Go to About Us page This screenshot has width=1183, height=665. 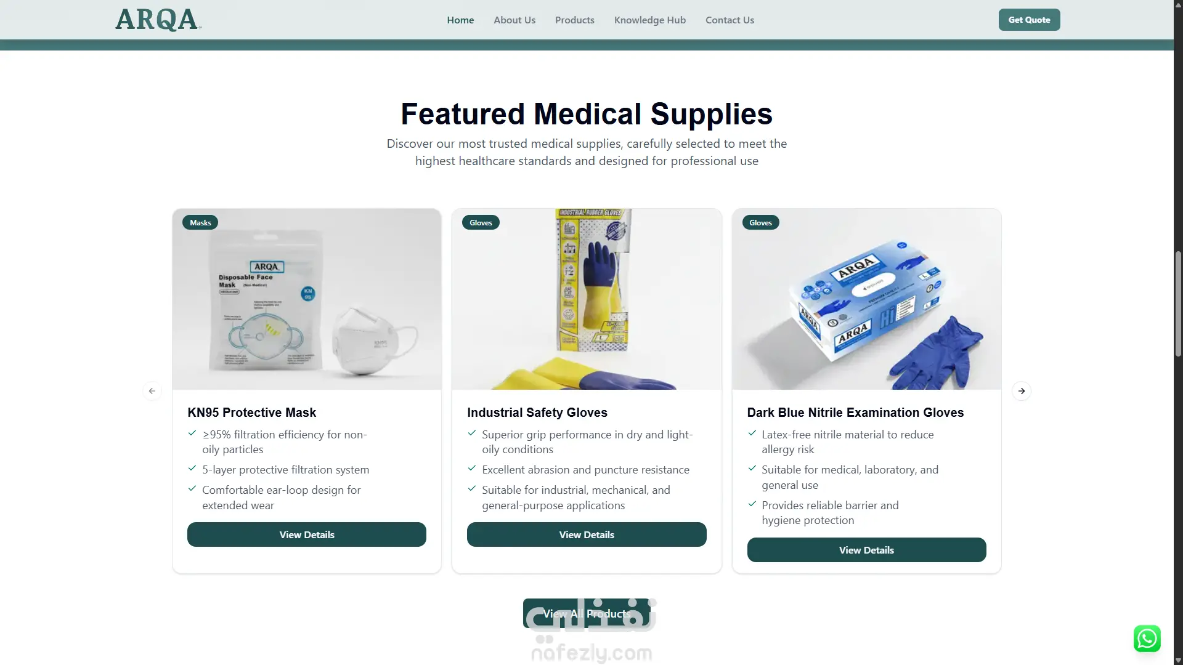click(x=514, y=20)
